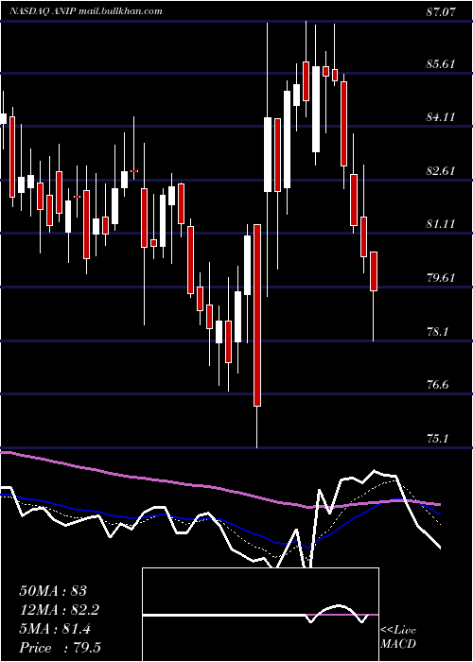The width and height of the screenshot is (473, 662).
Task: Click the 12MA : 82.2 indicator text
Action: [60, 610]
